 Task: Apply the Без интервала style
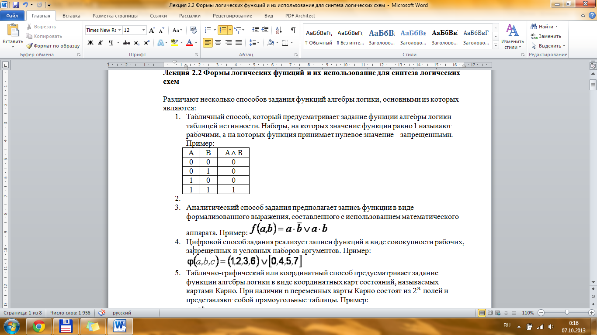pos(350,36)
